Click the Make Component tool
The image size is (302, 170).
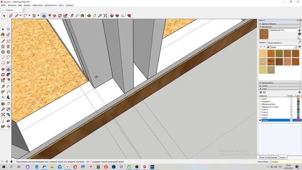[x=8, y=29]
